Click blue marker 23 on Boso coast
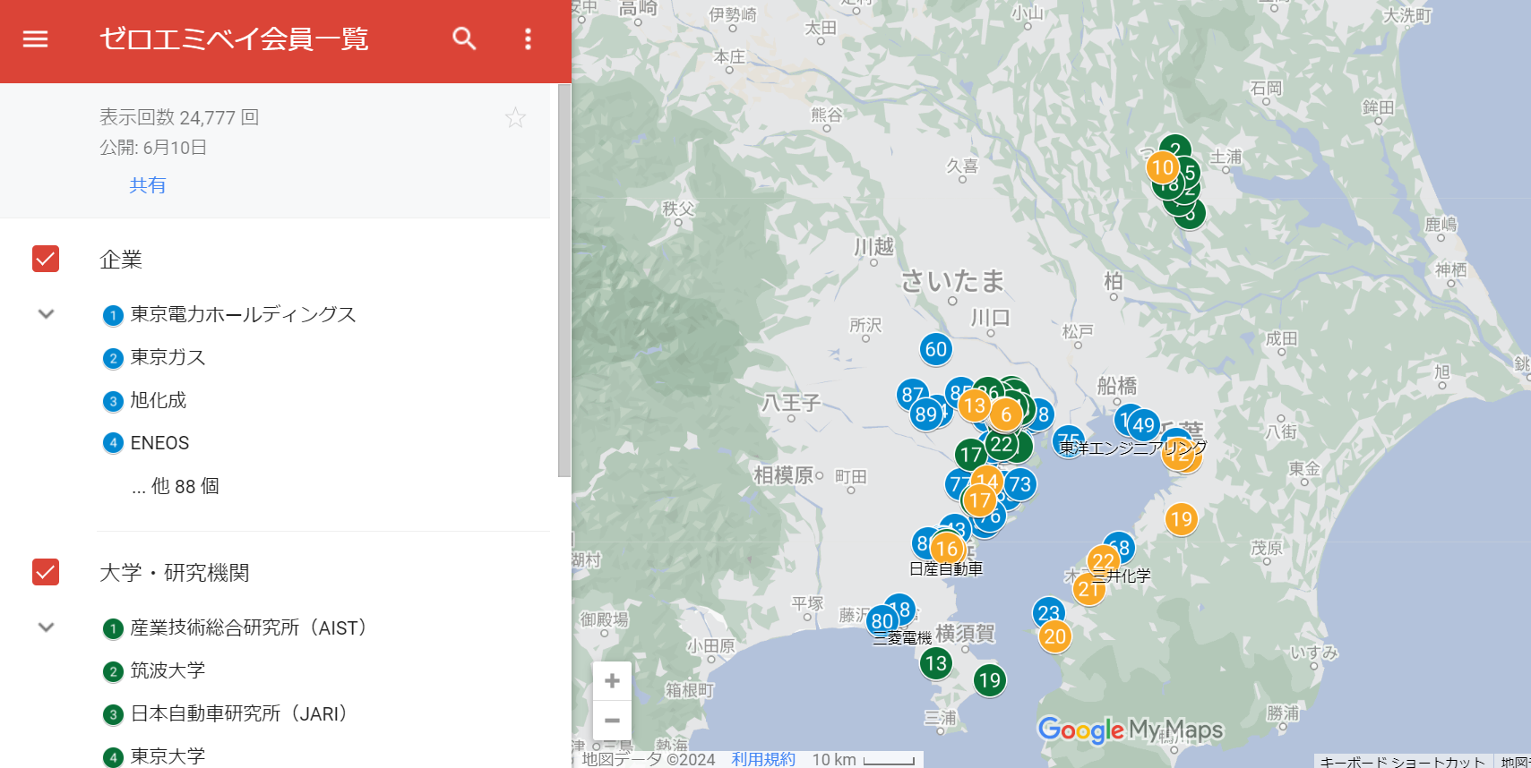This screenshot has height=768, width=1531. [1048, 612]
